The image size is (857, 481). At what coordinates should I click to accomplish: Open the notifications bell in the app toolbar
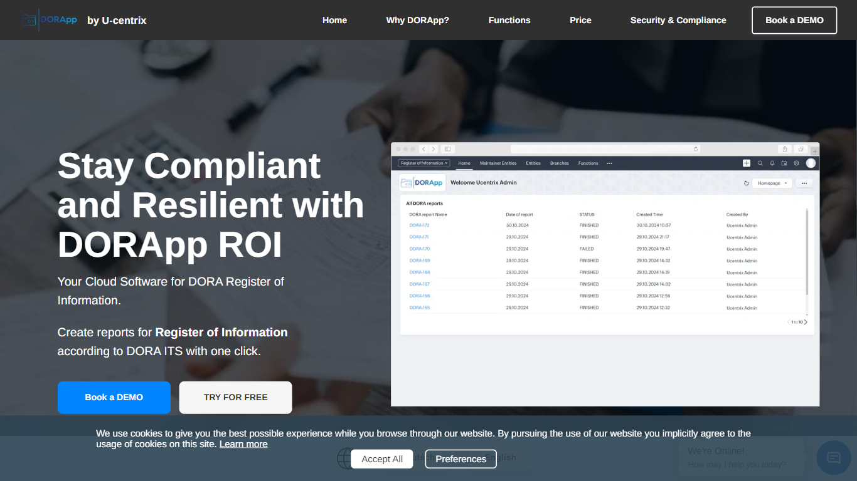[x=772, y=163]
